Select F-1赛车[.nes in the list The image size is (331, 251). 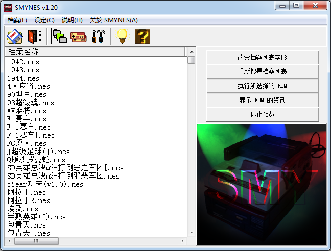31,135
